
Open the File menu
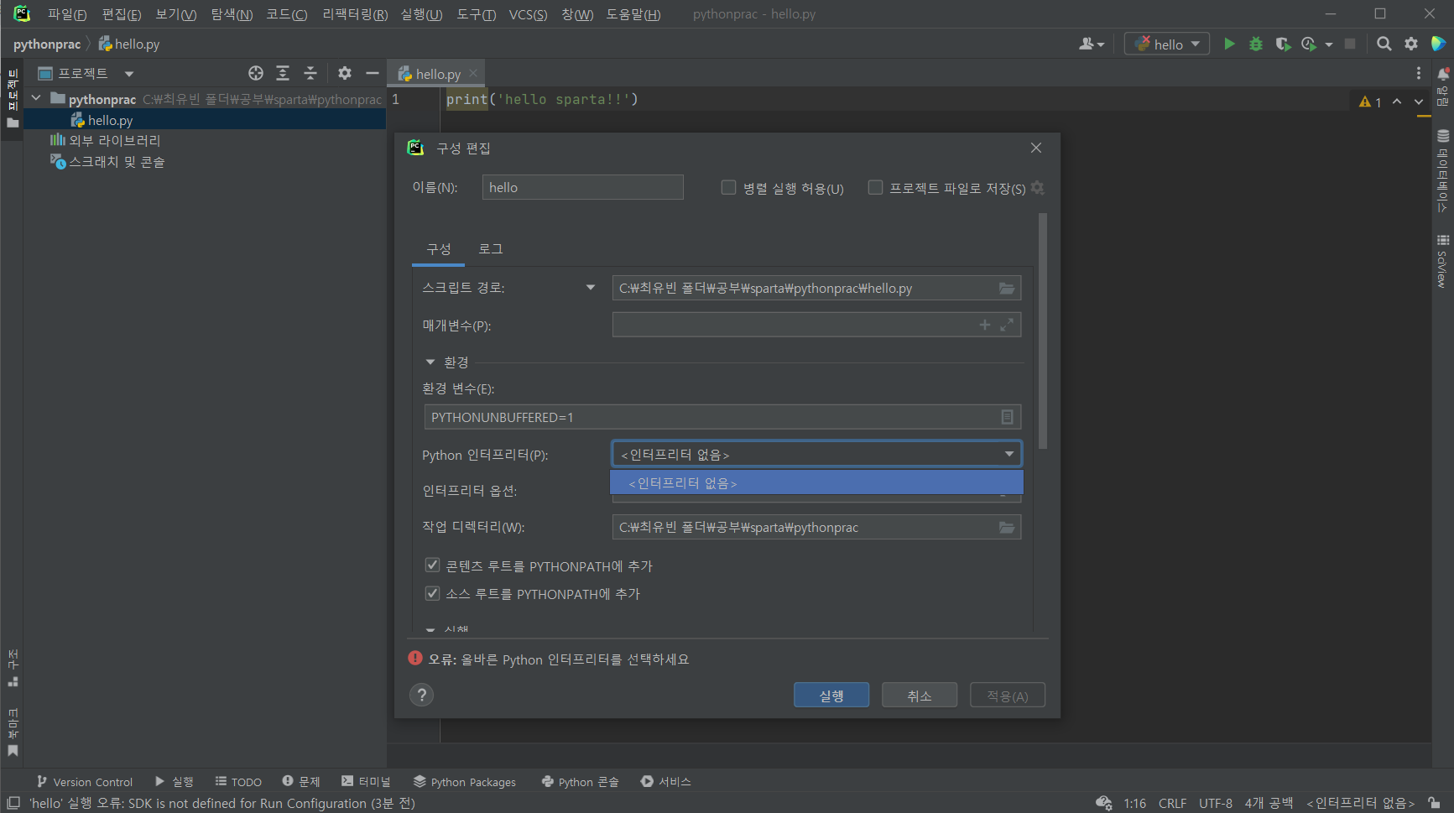pyautogui.click(x=66, y=14)
